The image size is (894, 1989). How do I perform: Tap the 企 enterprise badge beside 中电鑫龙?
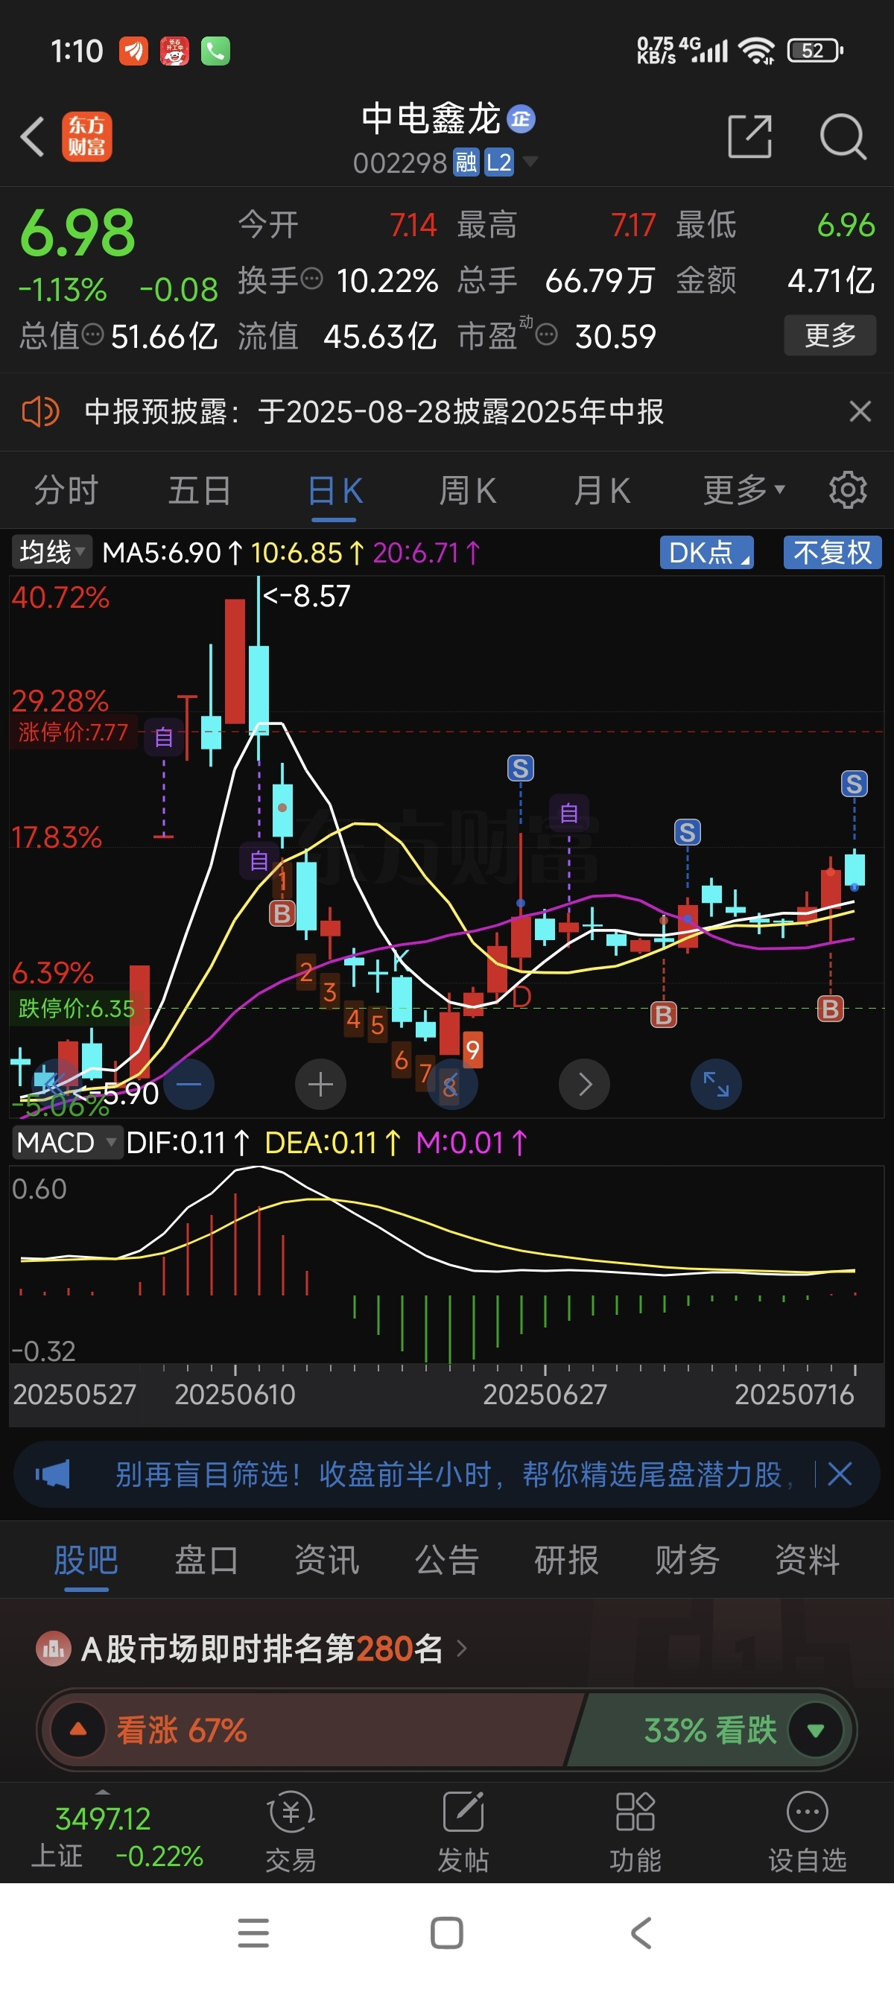[x=521, y=119]
